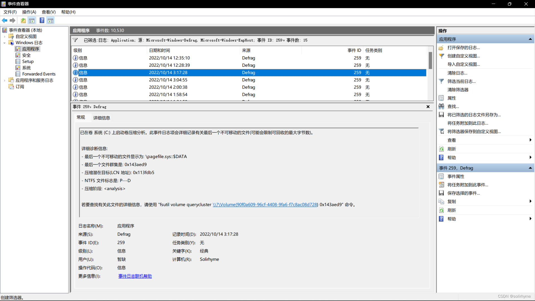
Task: Click the folder icon for 打开保存的日志
Action: click(x=441, y=48)
